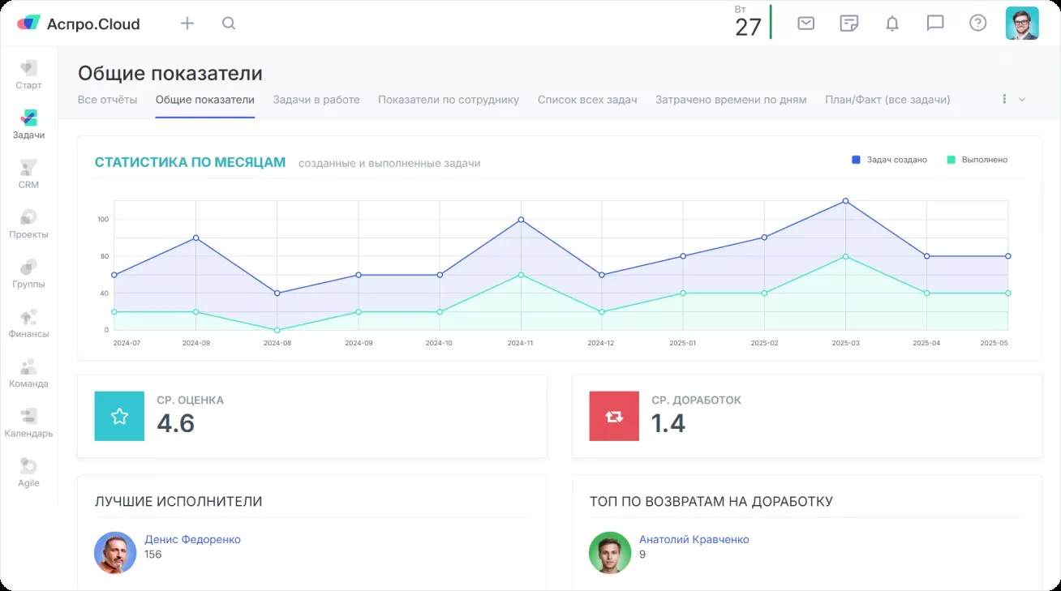The height and width of the screenshot is (591, 1061).
Task: Expand the tabs chevron dropdown
Action: [x=1022, y=100]
